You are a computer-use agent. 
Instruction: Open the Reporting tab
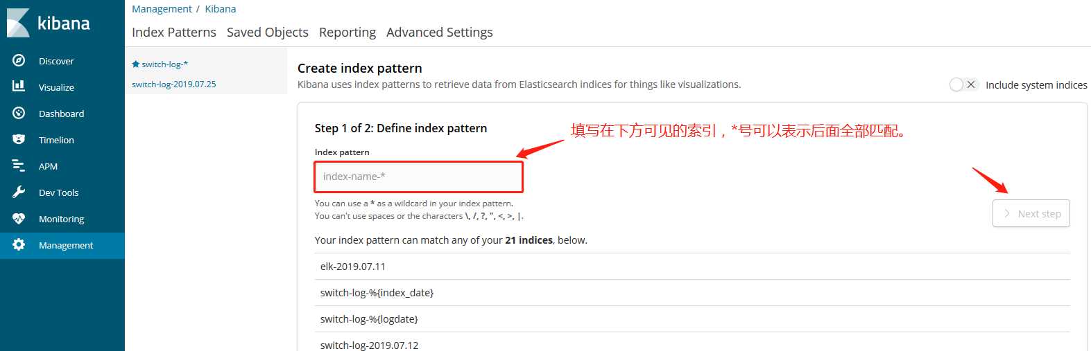point(347,32)
